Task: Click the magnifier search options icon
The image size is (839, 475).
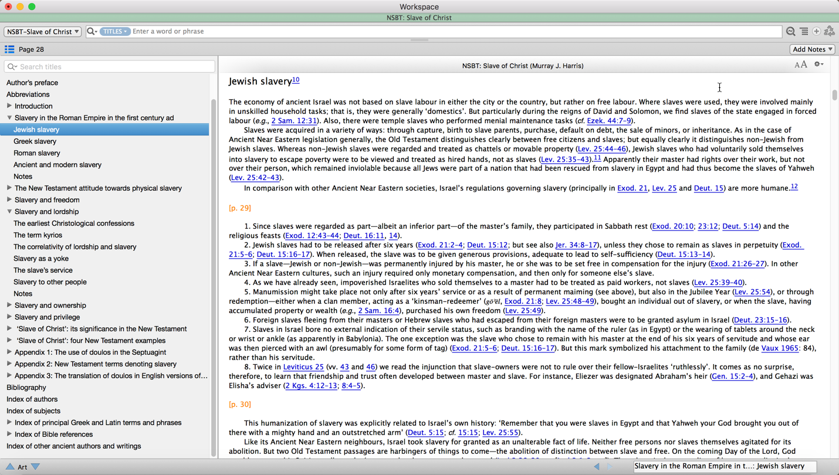Action: coord(92,32)
